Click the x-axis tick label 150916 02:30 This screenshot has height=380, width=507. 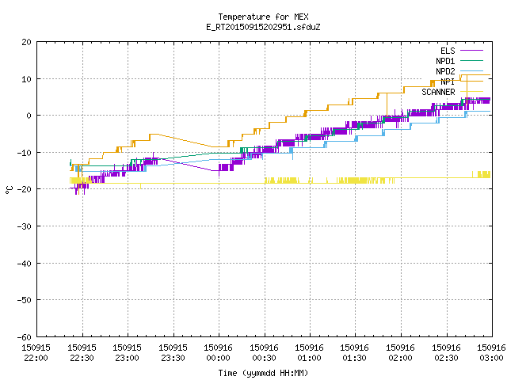(447, 353)
